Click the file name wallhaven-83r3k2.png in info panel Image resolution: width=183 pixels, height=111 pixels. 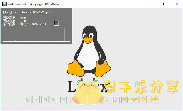point(33,12)
